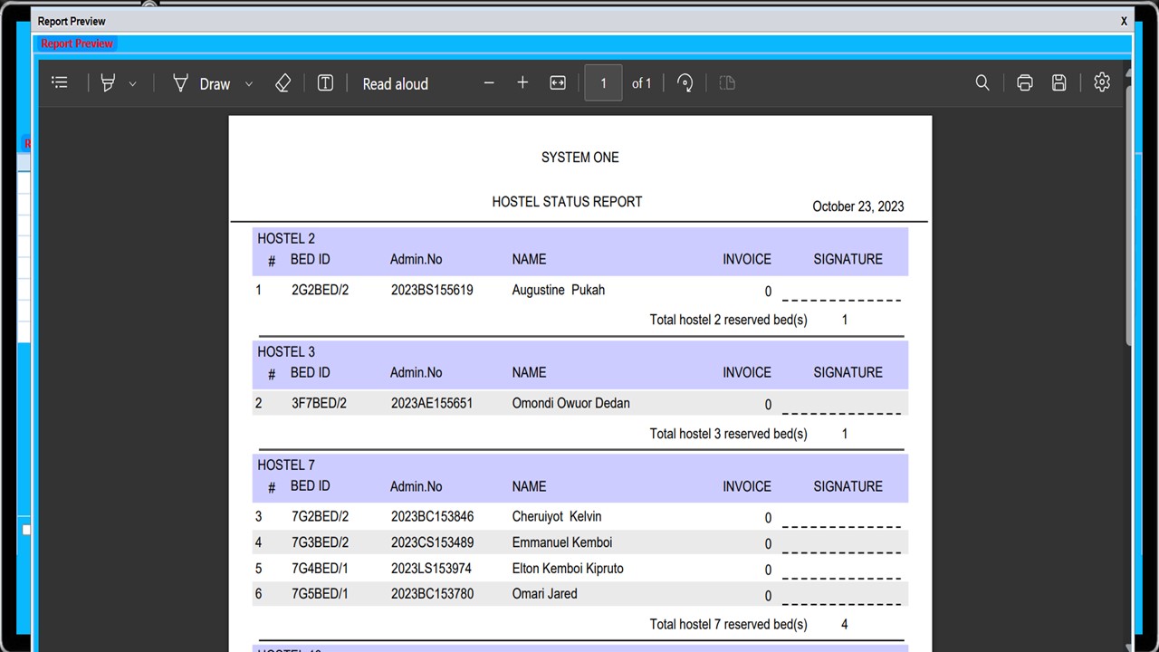
Task: Open PDF viewer settings gear
Action: click(1102, 82)
